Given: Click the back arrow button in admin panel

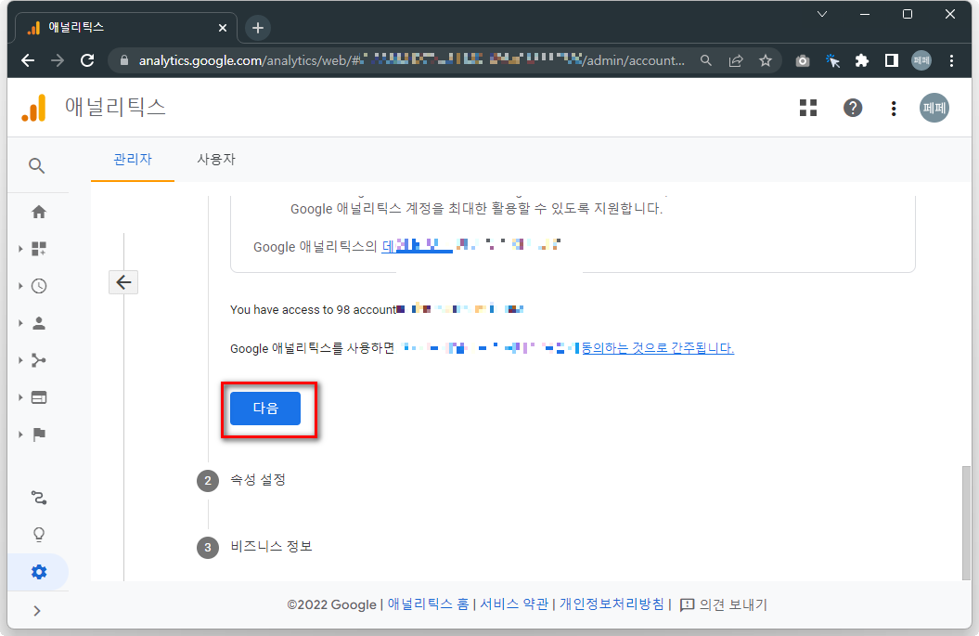Looking at the screenshot, I should [x=123, y=282].
